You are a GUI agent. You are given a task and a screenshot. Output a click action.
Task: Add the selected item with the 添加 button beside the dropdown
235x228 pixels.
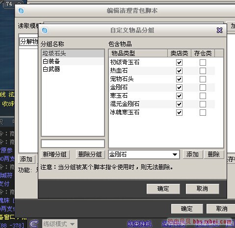click(x=193, y=154)
